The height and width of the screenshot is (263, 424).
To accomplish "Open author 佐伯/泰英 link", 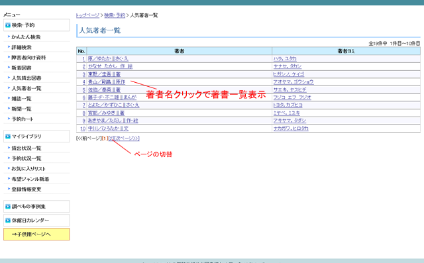I will tap(104, 89).
